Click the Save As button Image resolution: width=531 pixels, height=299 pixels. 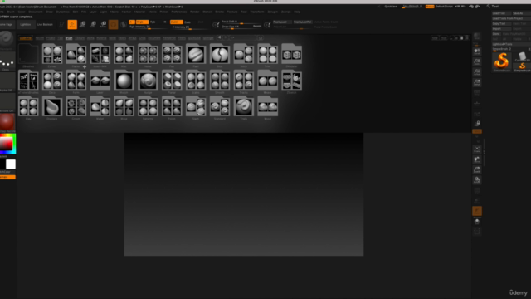[521, 13]
